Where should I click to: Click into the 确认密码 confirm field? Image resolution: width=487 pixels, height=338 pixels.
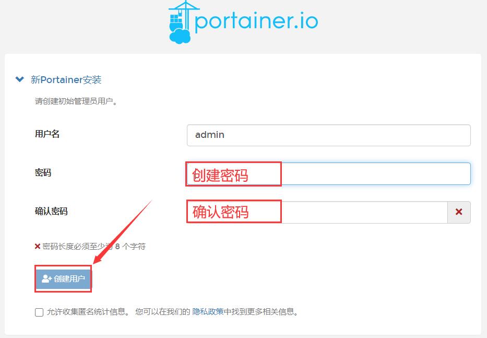pos(317,212)
